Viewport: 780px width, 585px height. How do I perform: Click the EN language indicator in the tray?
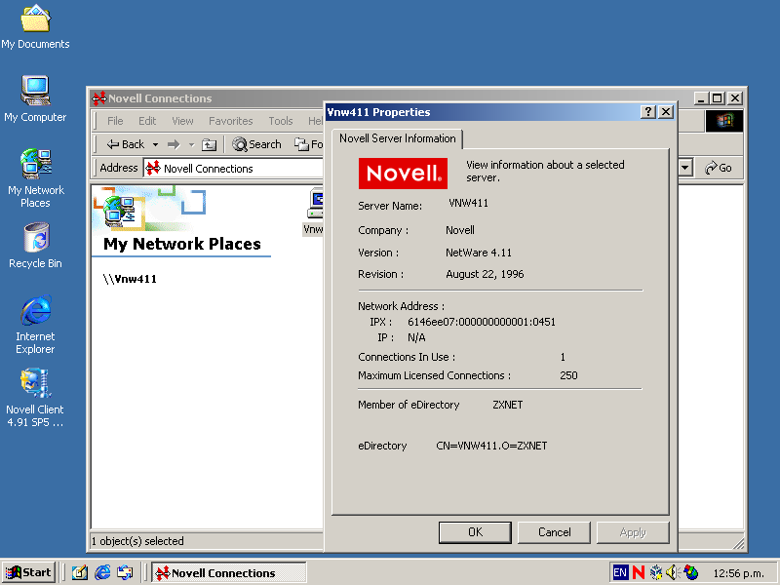620,572
